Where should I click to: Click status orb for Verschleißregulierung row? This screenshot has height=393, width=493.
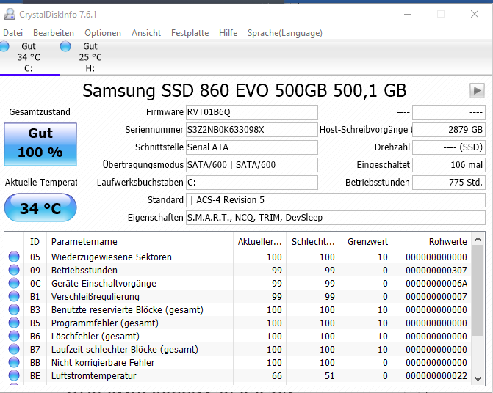pos(14,296)
